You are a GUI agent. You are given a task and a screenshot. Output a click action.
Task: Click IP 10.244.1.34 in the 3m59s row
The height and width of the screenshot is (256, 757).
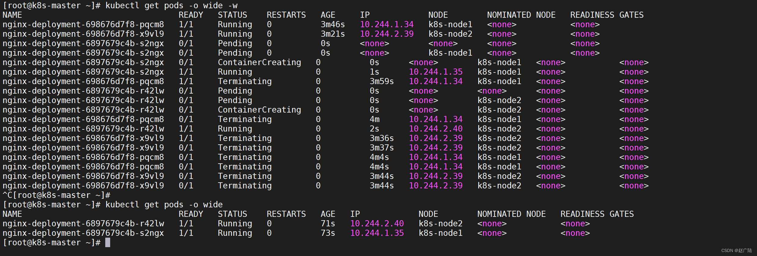click(436, 81)
